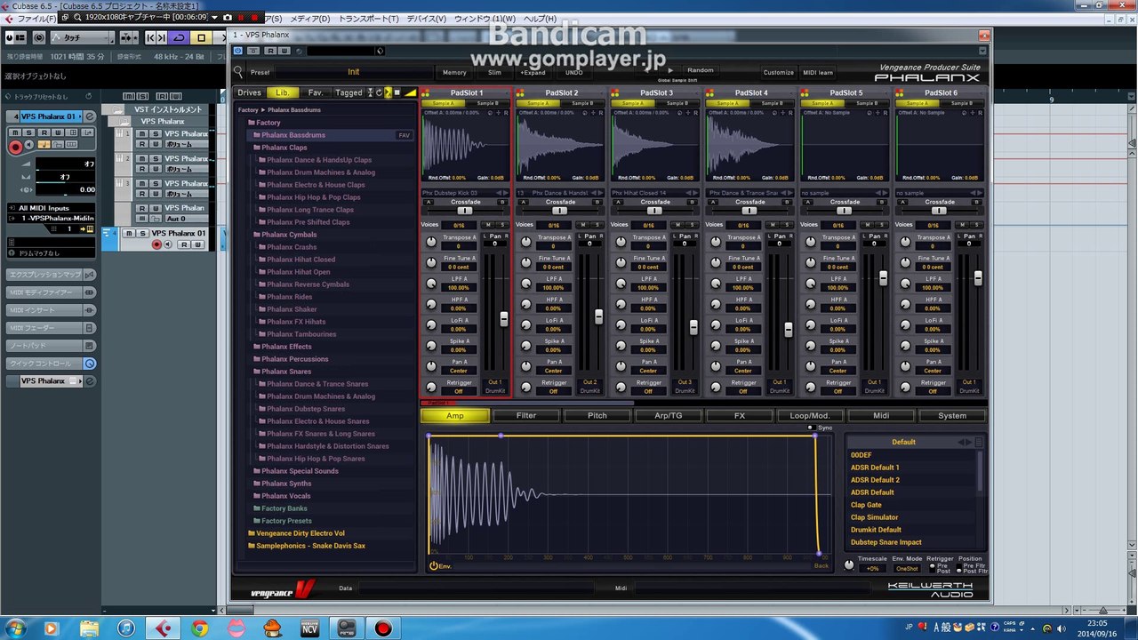Mute Cubase track 4 VPS Phalanx 01
The image size is (1138, 640).
click(129, 233)
